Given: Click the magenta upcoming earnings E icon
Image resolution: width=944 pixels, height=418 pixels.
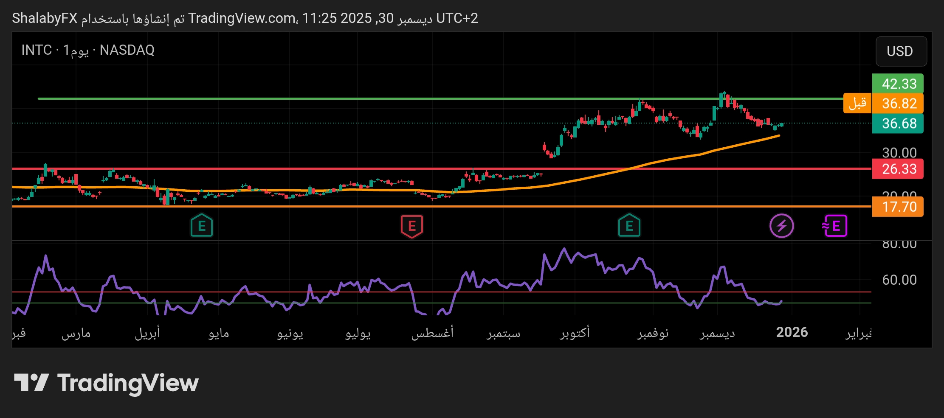Looking at the screenshot, I should [x=835, y=226].
